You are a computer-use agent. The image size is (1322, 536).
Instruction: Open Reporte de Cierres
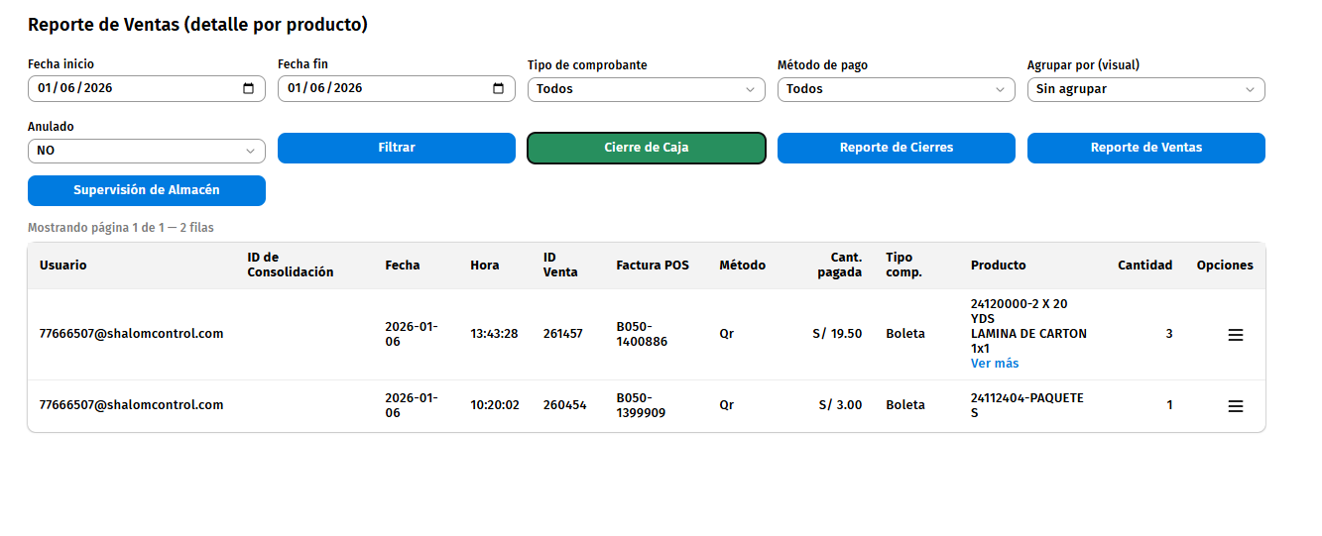point(896,148)
